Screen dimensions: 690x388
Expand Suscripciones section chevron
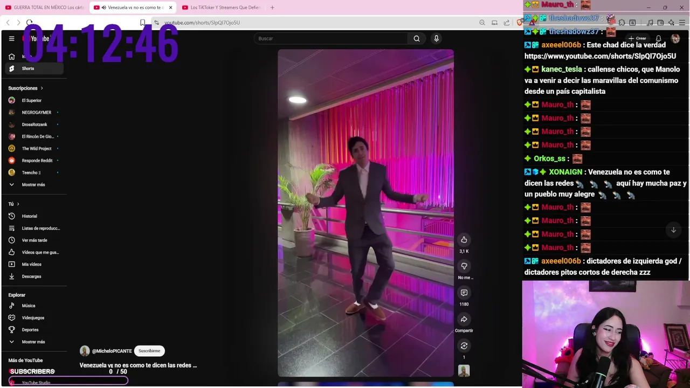point(42,88)
